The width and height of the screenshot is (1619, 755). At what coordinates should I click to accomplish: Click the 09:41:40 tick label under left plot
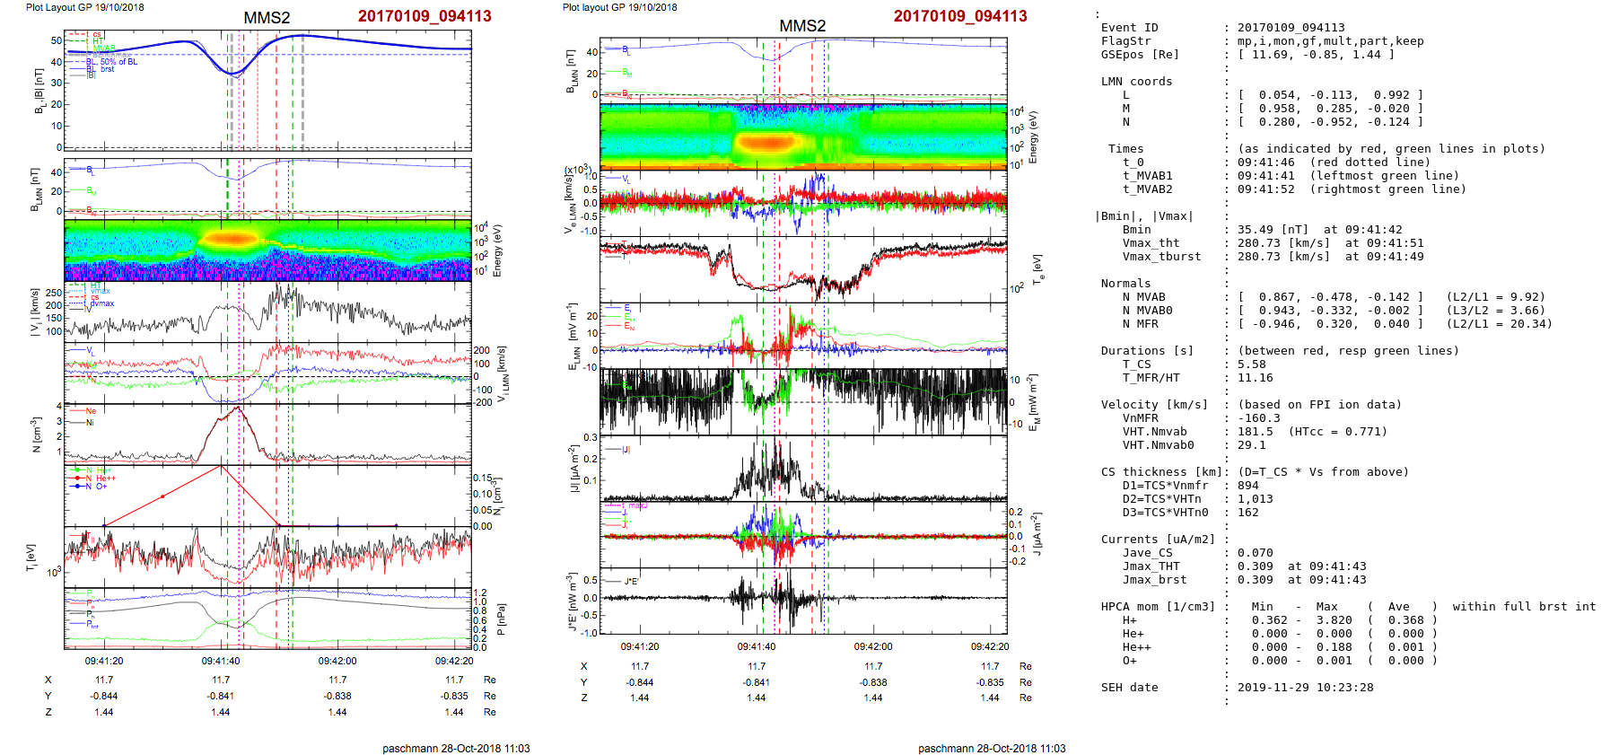point(221,661)
